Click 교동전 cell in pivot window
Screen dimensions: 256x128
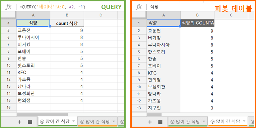click(164, 31)
